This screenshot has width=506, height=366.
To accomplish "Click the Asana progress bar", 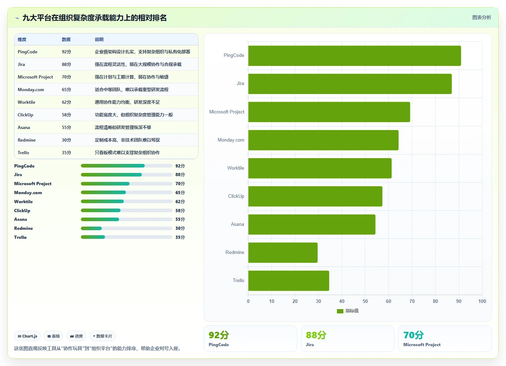I will (127, 219).
